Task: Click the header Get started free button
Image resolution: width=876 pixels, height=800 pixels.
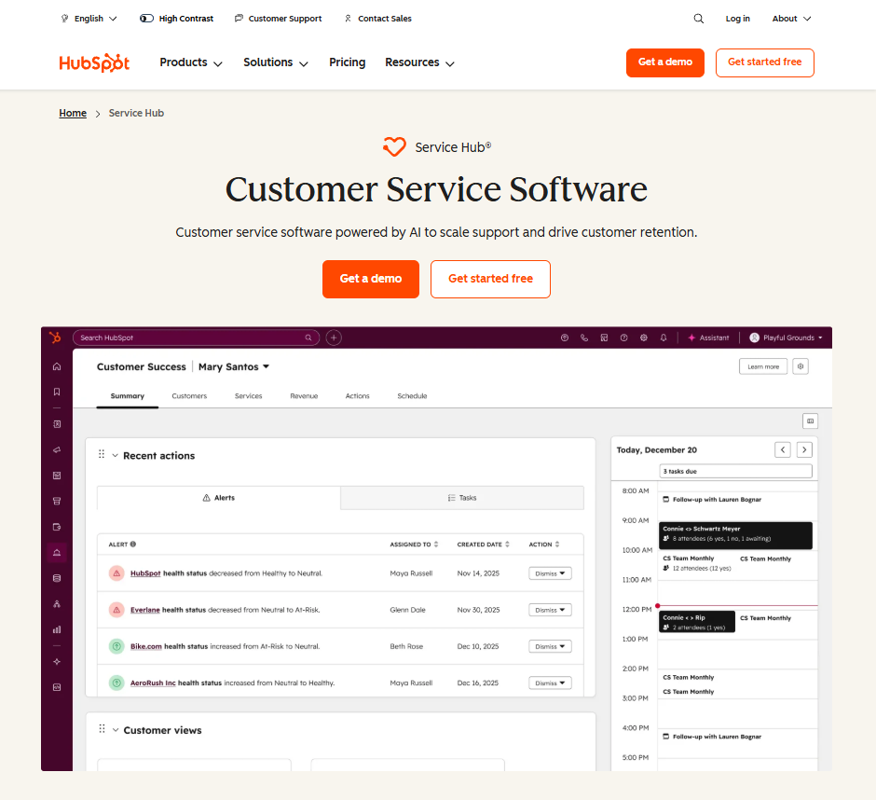Action: 765,62
